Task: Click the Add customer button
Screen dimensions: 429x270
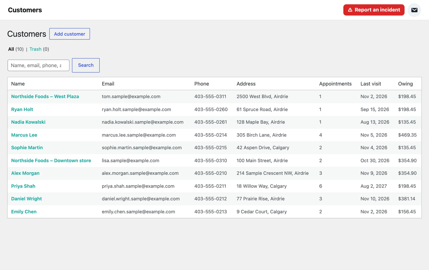Action: pos(69,34)
